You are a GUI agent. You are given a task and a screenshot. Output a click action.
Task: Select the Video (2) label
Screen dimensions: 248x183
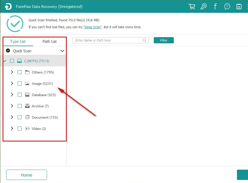click(x=39, y=129)
